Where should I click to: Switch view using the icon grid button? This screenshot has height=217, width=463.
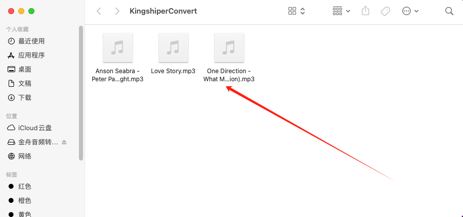292,11
